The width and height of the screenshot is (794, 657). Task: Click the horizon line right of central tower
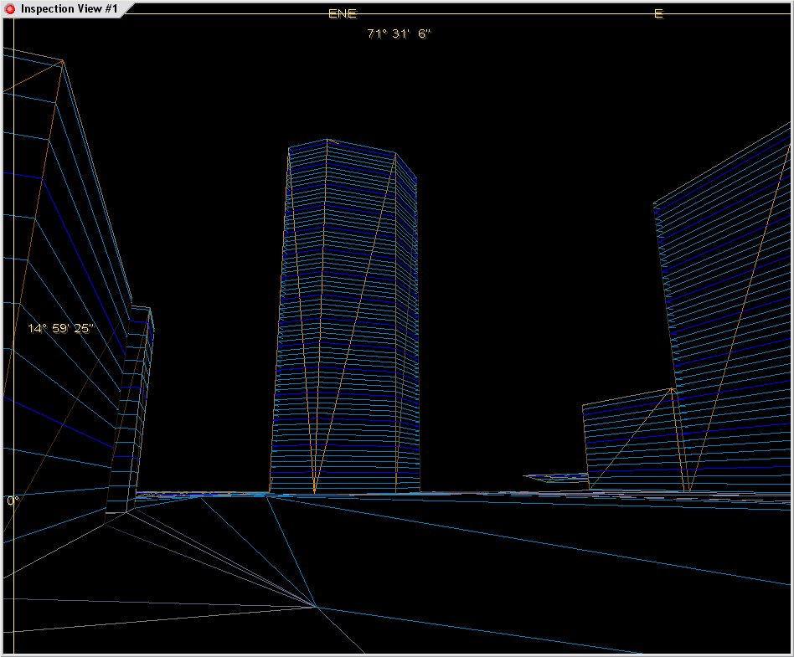[477, 493]
